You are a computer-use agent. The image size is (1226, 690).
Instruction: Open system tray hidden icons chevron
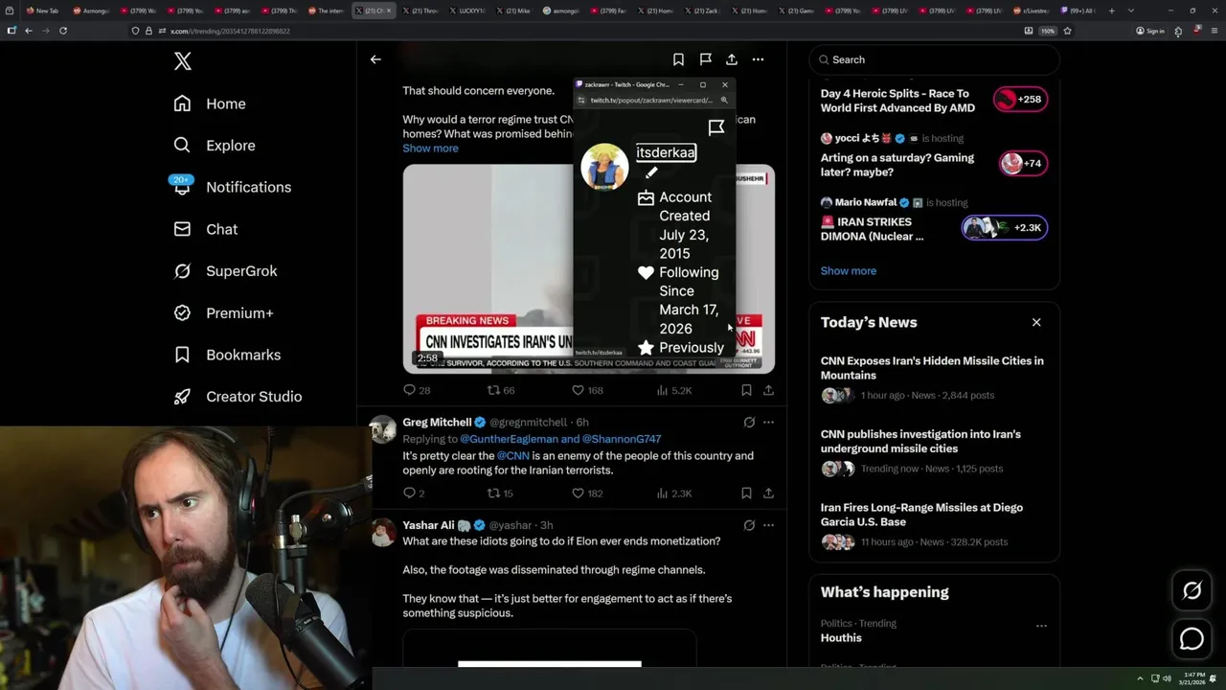click(x=1140, y=678)
